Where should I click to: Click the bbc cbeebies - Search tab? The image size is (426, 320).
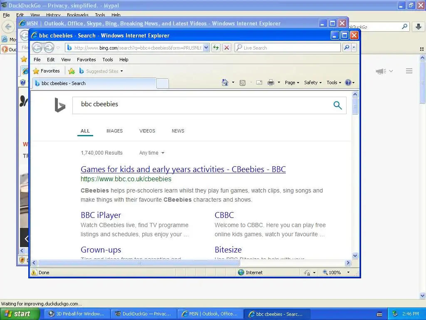pyautogui.click(x=94, y=83)
